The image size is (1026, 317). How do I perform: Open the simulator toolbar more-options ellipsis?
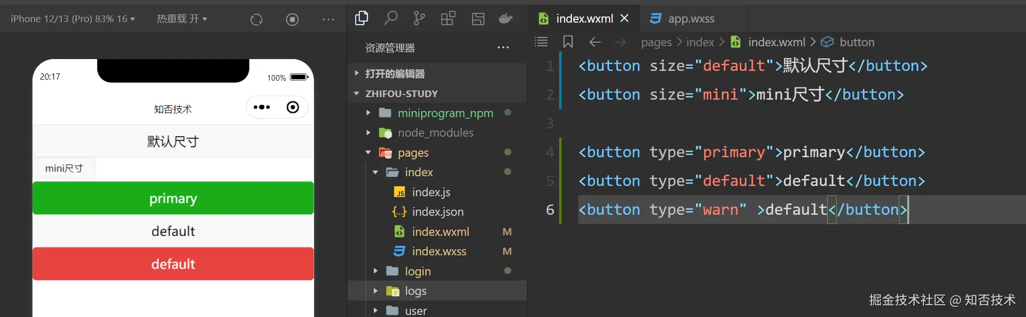328,20
